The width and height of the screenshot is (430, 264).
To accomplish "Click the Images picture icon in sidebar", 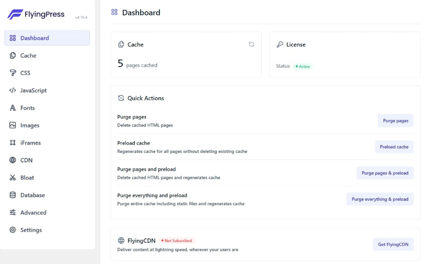I will (13, 125).
